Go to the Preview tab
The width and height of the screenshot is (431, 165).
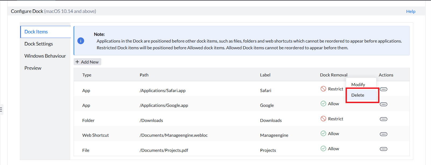point(33,68)
